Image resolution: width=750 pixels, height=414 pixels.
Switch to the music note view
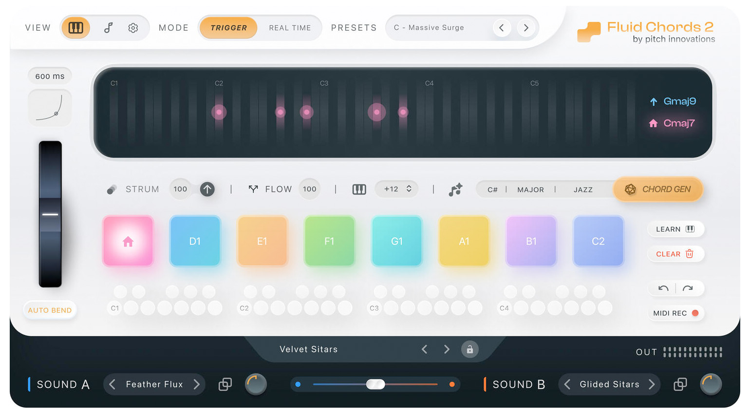tap(108, 28)
